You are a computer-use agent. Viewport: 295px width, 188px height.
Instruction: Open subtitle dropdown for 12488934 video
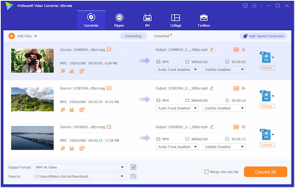point(224,69)
